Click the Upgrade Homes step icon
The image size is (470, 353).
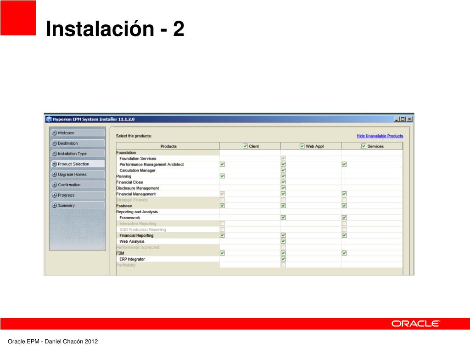click(54, 174)
